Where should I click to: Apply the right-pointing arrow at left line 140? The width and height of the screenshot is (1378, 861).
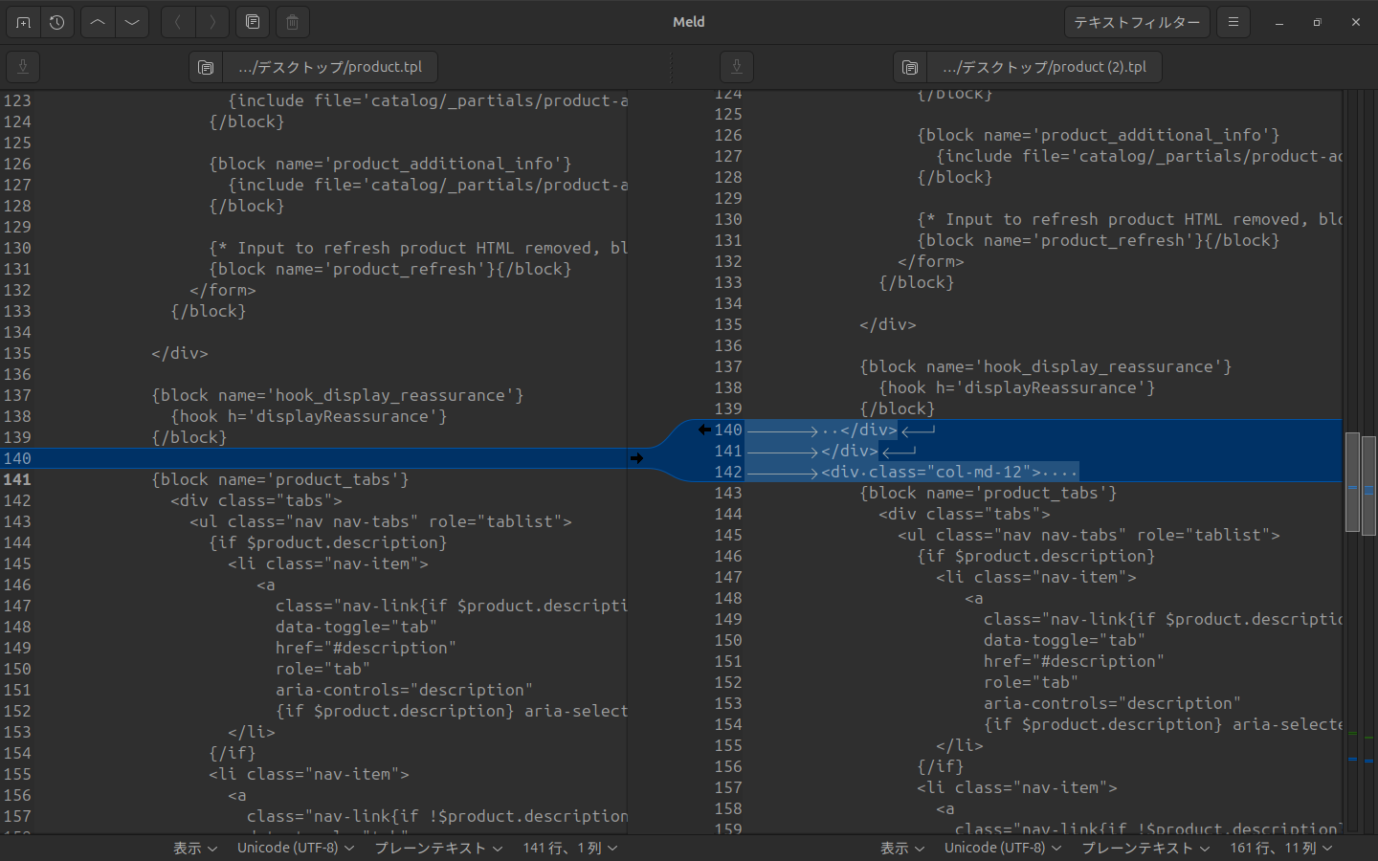pyautogui.click(x=636, y=458)
